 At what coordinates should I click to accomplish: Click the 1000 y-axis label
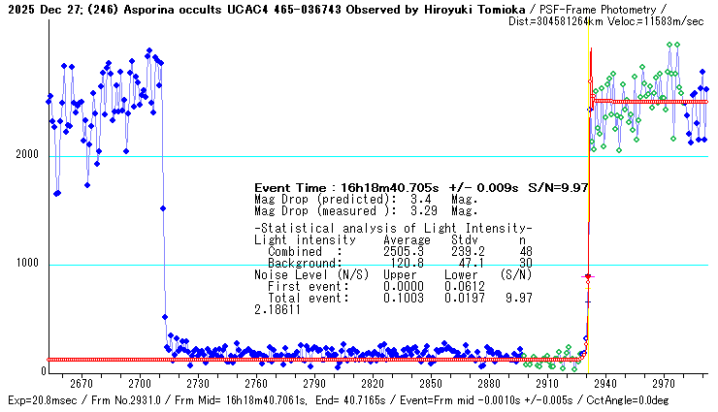click(28, 265)
